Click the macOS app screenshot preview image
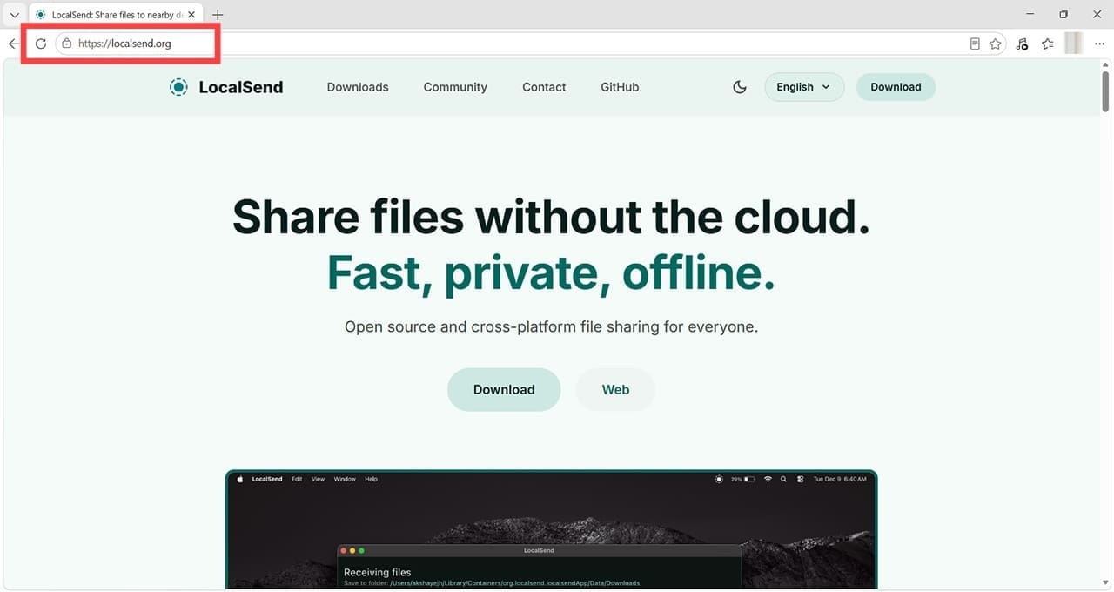1114x592 pixels. pyautogui.click(x=552, y=529)
